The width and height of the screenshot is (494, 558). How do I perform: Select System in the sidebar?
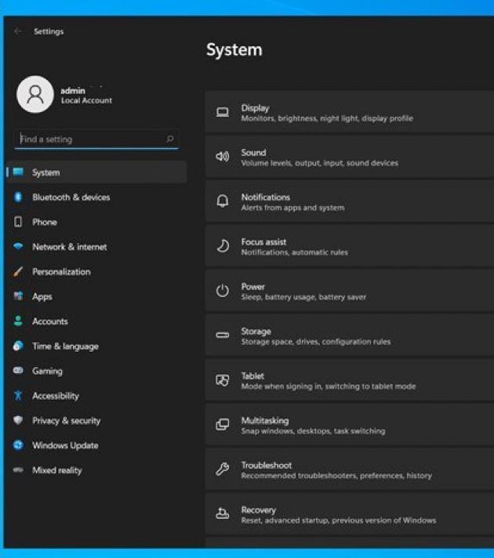[96, 172]
